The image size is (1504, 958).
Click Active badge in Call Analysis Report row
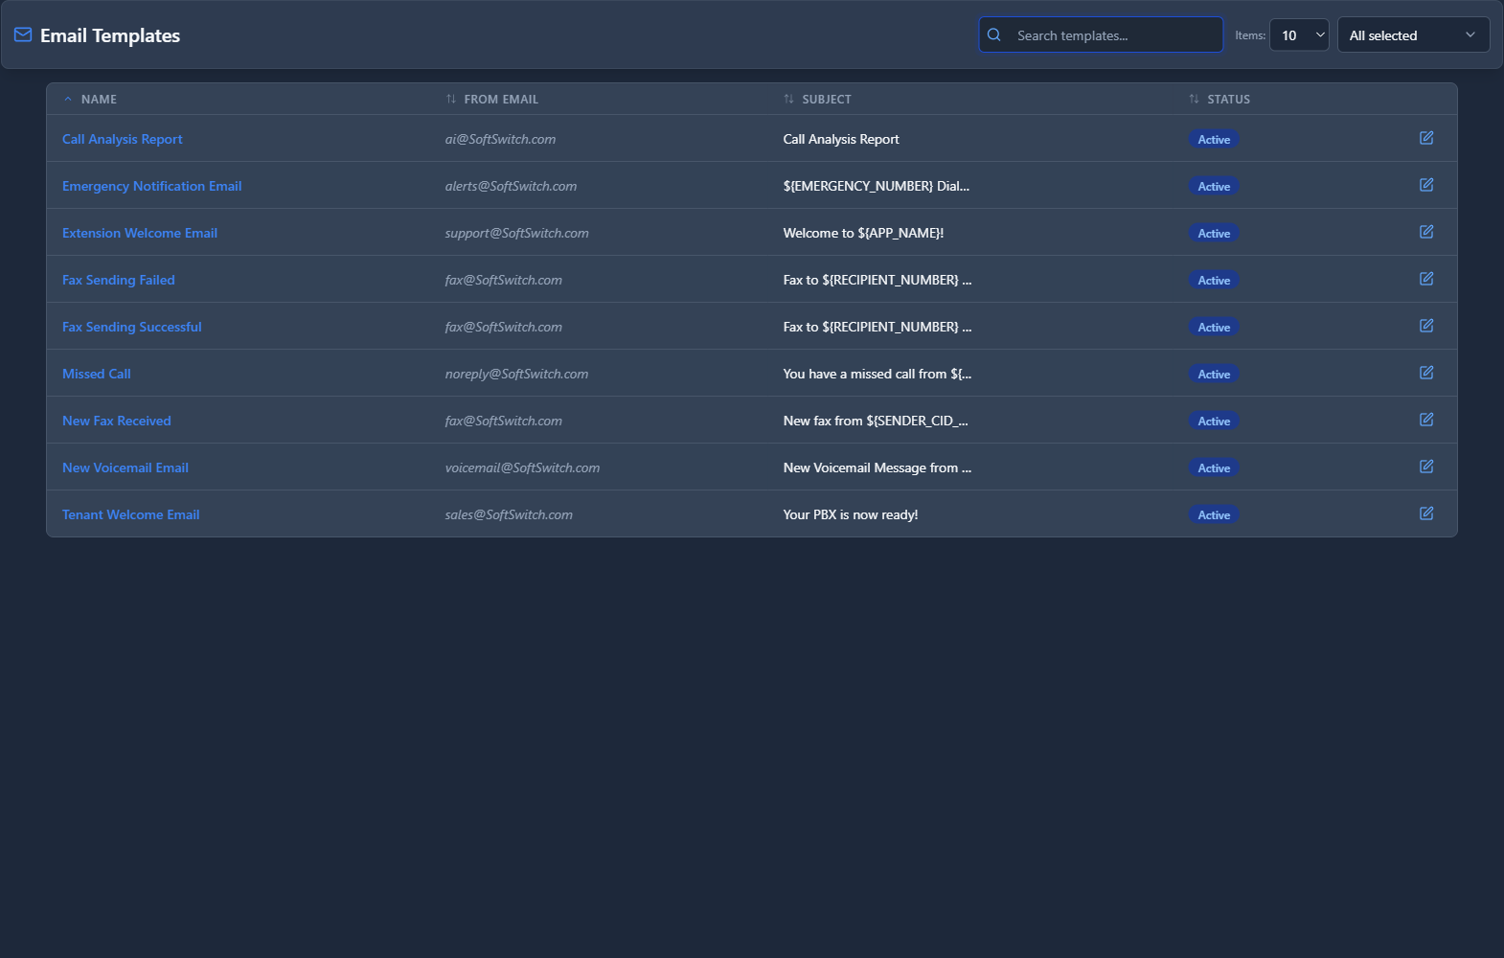click(x=1214, y=139)
